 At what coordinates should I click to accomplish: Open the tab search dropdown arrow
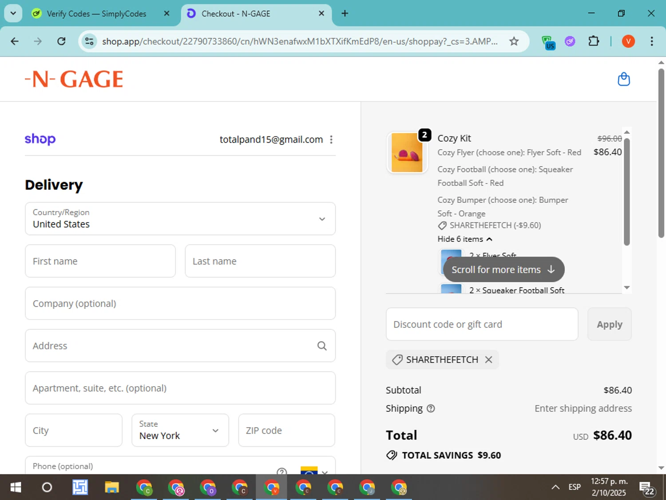click(x=13, y=13)
